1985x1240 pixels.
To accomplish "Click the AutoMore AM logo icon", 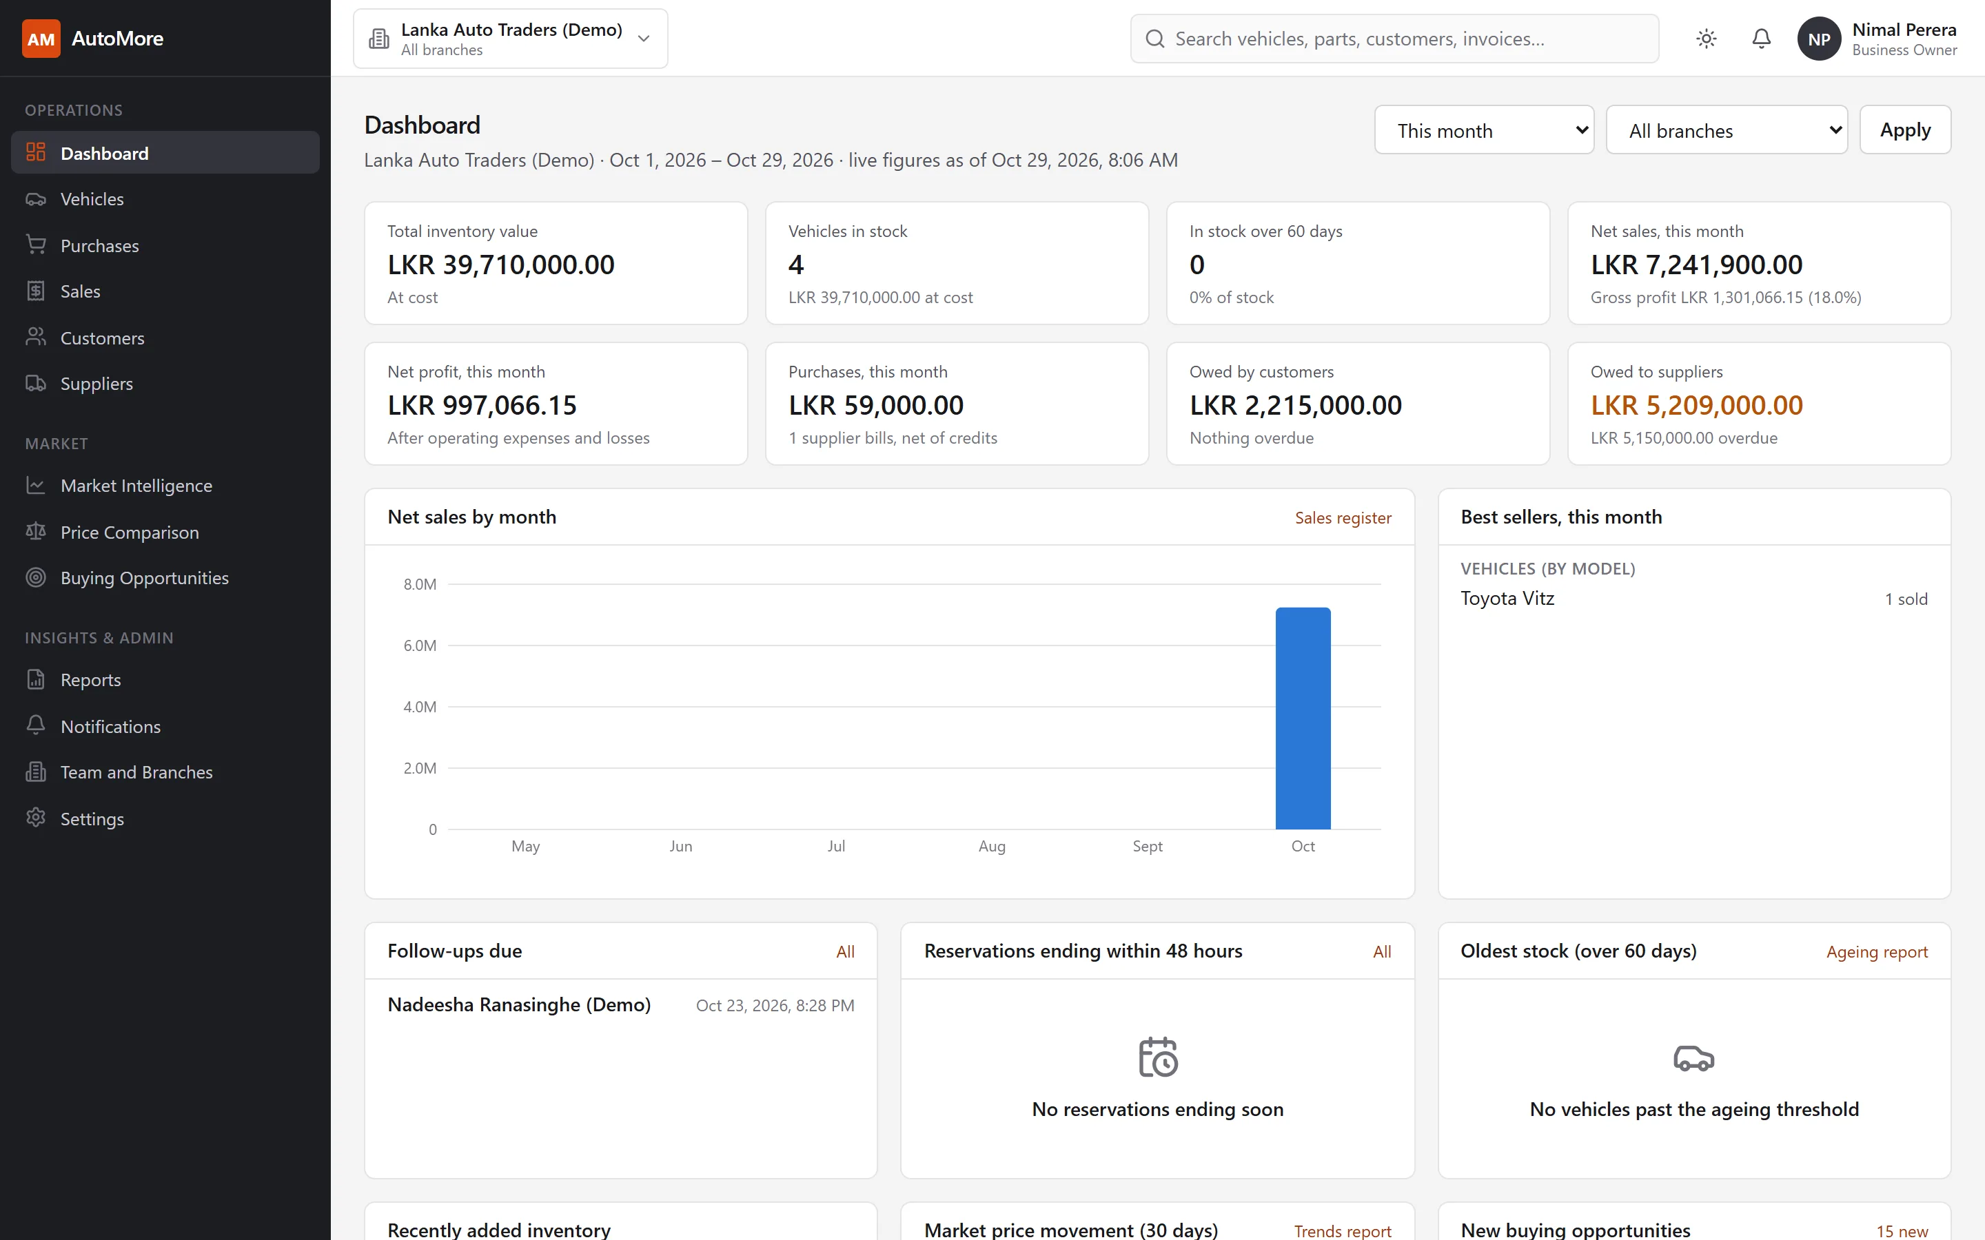I will (41, 39).
